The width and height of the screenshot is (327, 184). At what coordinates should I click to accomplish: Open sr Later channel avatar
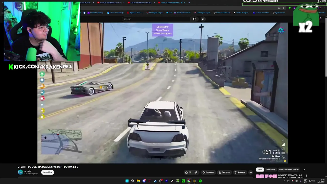[x=20, y=172]
